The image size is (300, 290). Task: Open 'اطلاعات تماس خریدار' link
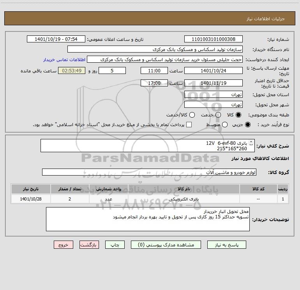point(64,60)
